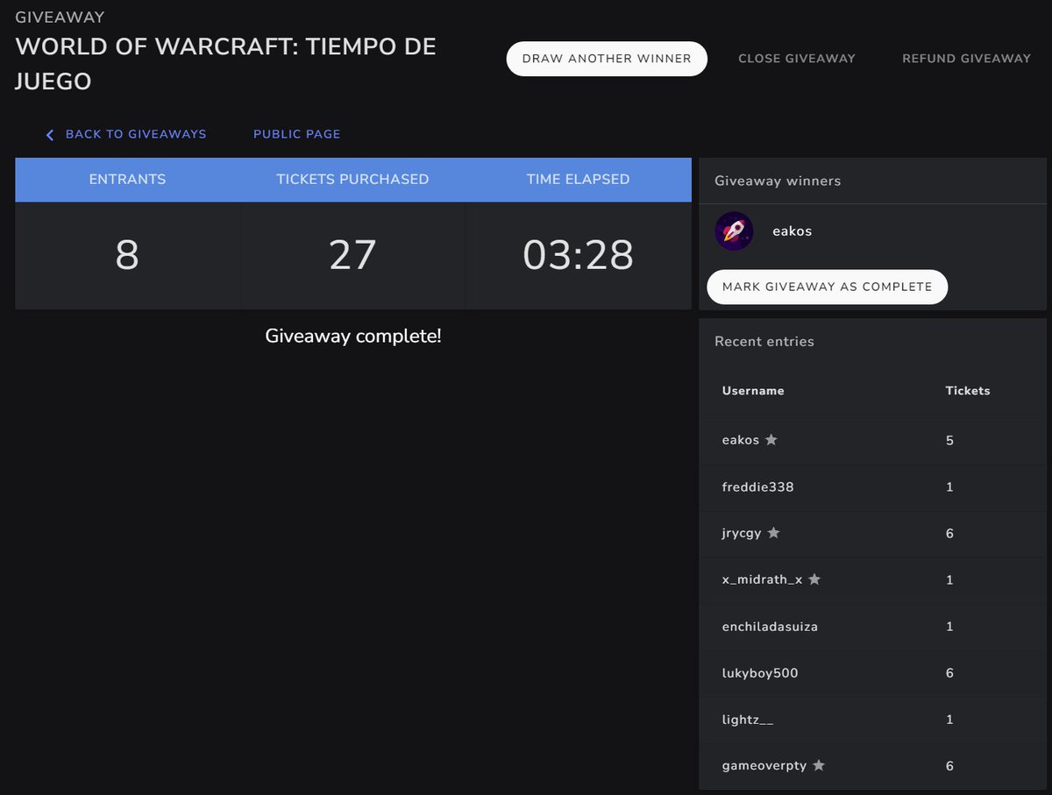Click the star icon beside jrycgy
The height and width of the screenshot is (795, 1052).
774,533
